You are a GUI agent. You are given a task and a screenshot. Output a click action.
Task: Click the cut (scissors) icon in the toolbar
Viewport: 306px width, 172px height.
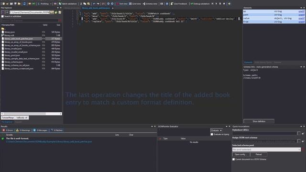point(81,4)
